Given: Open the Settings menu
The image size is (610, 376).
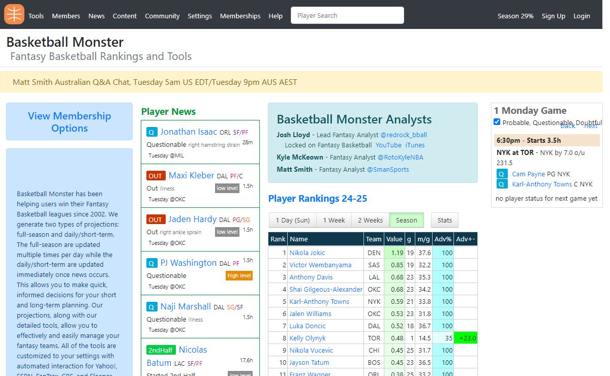Looking at the screenshot, I should [x=200, y=16].
